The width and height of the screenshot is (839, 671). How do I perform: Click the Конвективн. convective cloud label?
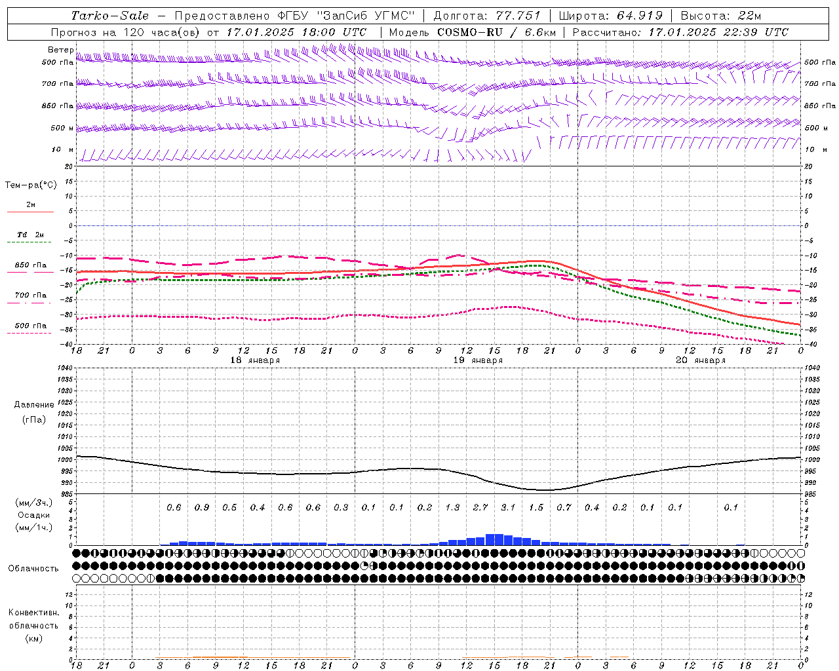tap(33, 613)
